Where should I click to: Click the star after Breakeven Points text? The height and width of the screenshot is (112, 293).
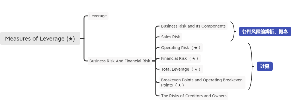179,85
